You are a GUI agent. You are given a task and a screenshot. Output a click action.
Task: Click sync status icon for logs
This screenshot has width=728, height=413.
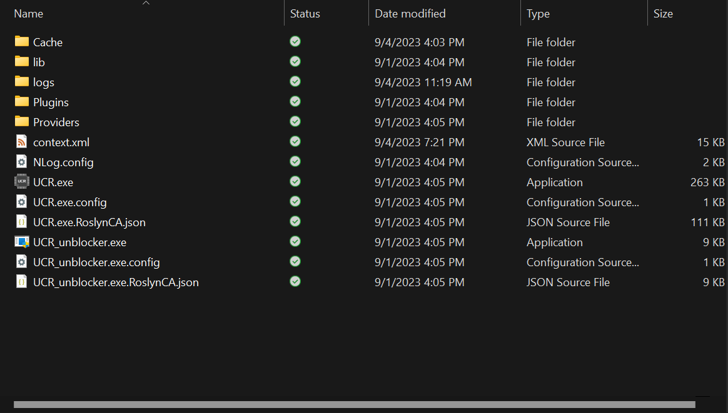(295, 81)
